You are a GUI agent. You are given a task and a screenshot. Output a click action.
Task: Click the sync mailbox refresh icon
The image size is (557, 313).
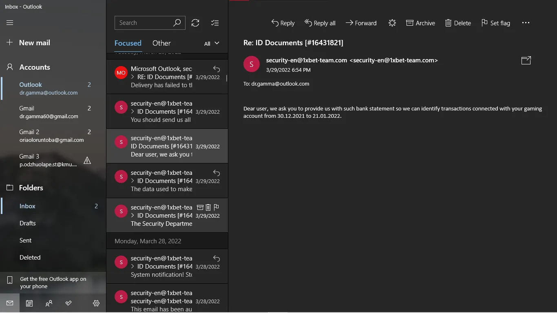pos(195,23)
